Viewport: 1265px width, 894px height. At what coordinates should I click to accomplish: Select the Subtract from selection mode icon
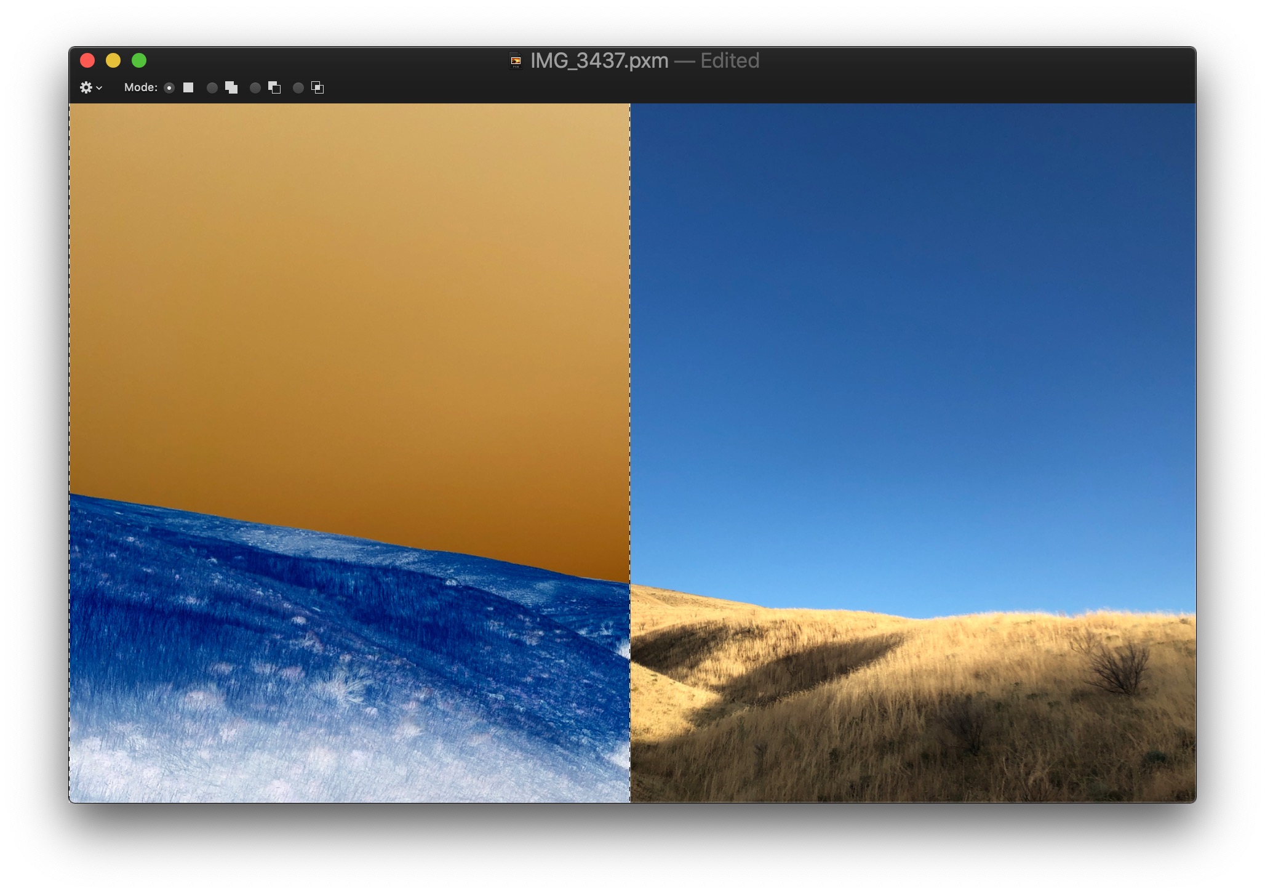pyautogui.click(x=273, y=88)
